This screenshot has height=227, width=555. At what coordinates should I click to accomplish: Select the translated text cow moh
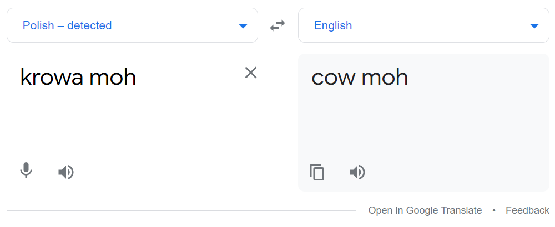(360, 78)
